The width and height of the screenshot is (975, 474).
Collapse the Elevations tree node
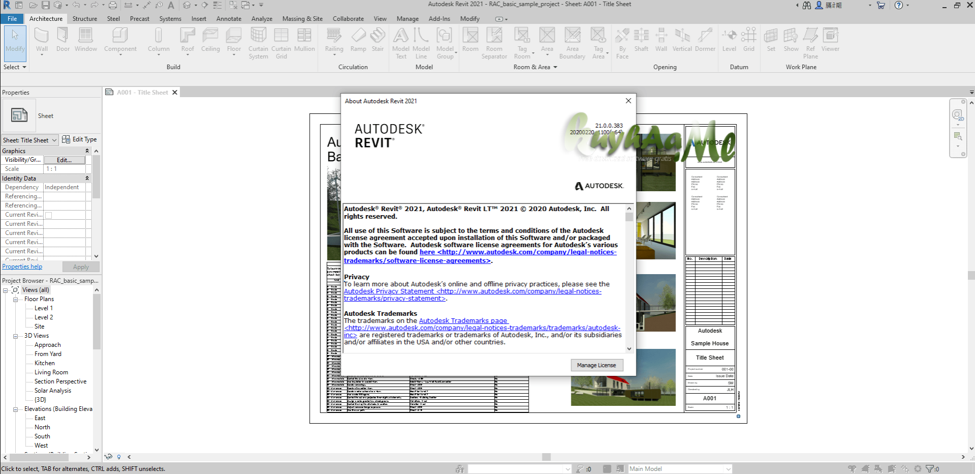(x=15, y=409)
